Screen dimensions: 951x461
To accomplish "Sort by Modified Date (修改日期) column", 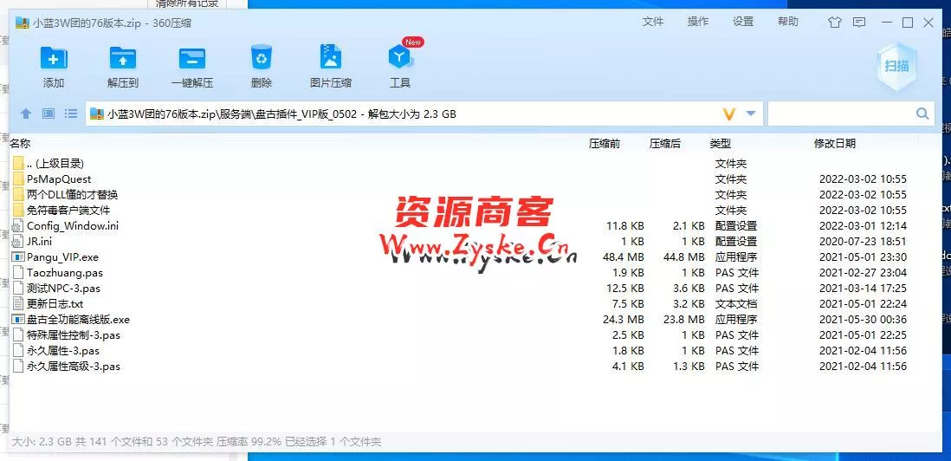I will pos(834,144).
